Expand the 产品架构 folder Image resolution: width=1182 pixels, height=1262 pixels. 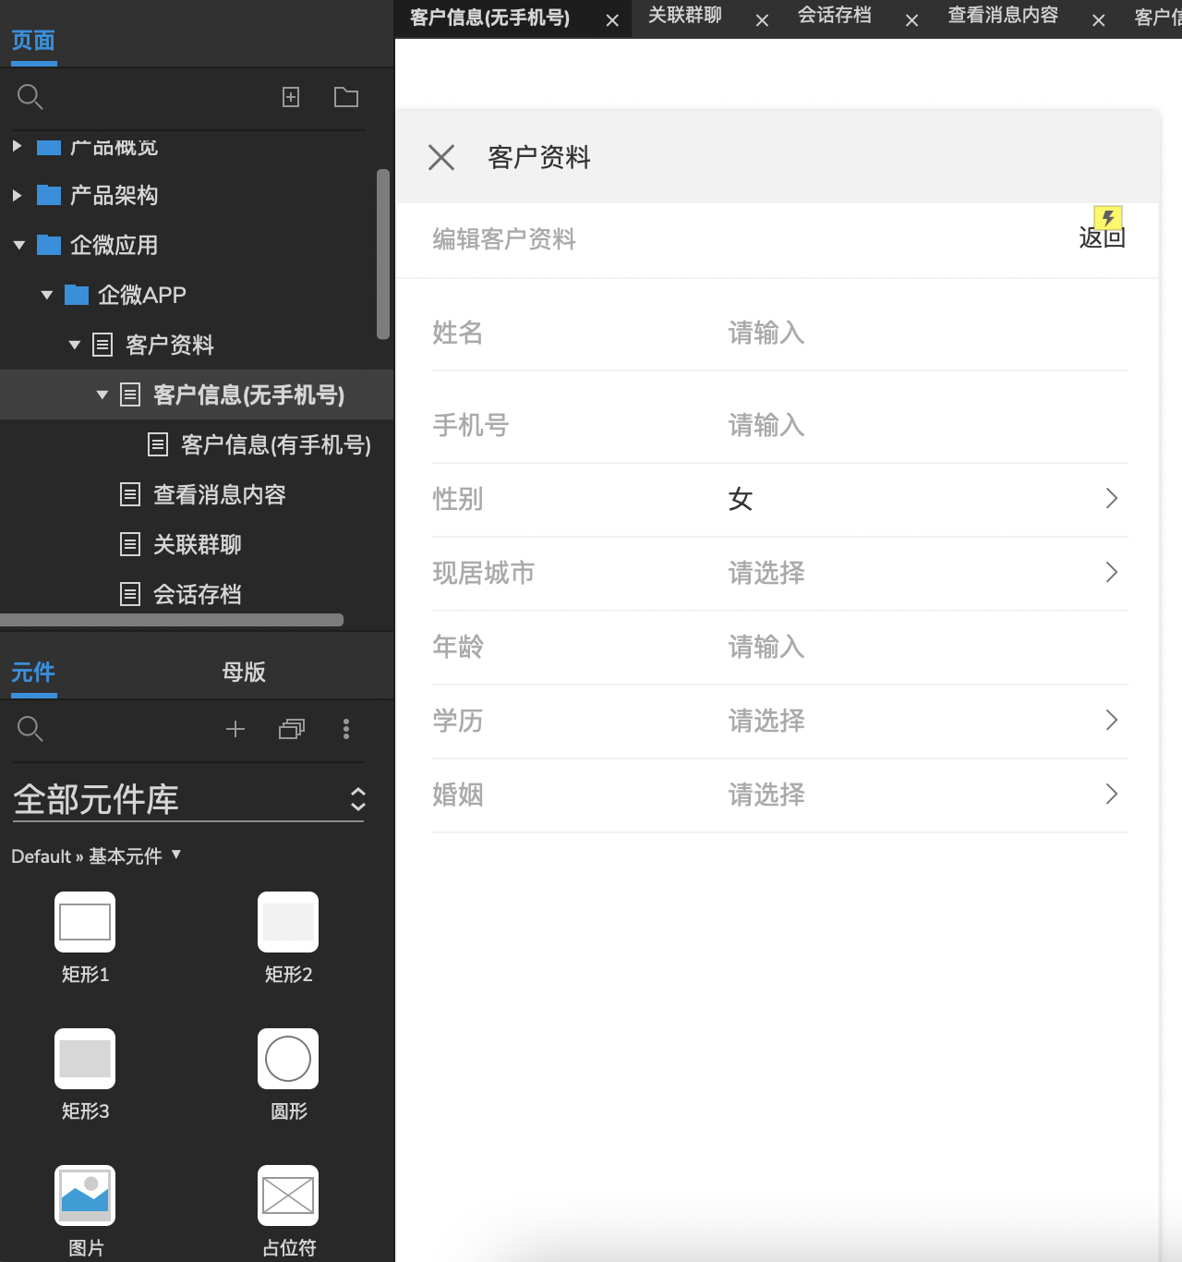tap(17, 195)
